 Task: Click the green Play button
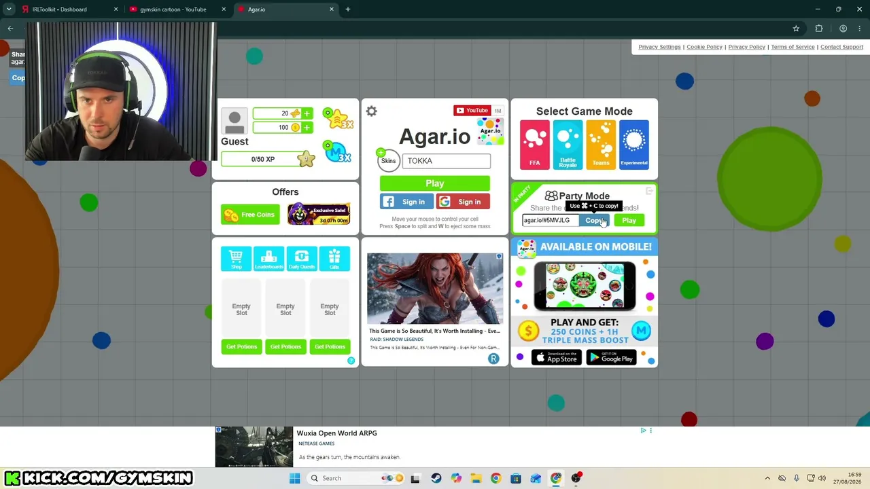435,183
